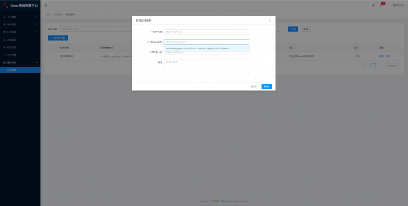
Task: Click the 任务class类名 column header
Action: click(106, 48)
